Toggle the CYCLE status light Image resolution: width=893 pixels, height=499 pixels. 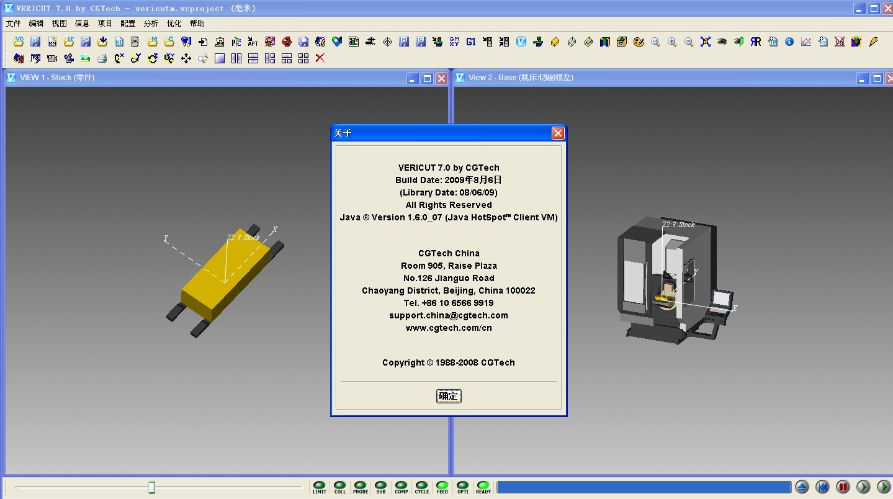click(422, 486)
